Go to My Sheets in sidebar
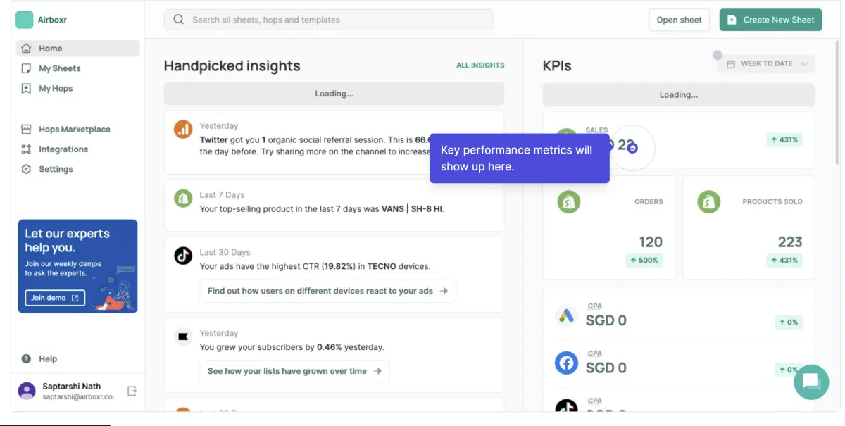Image resolution: width=845 pixels, height=426 pixels. point(59,68)
